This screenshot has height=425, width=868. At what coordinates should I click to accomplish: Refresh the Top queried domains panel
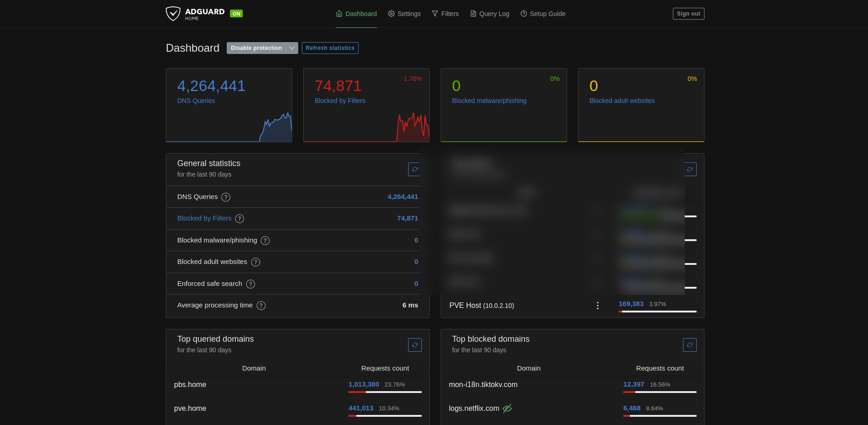[415, 345]
